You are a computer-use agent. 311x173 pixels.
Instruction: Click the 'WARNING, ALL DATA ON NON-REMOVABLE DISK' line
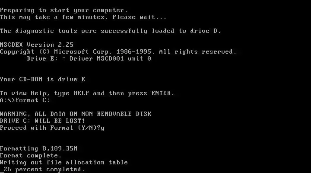tap(76, 114)
